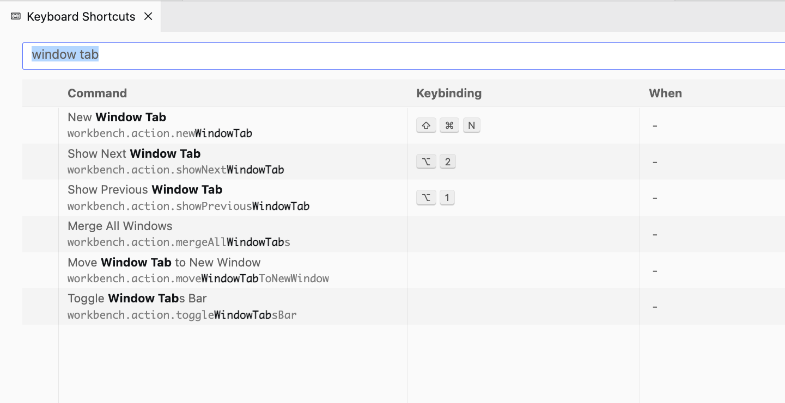This screenshot has width=785, height=403.
Task: Select the Toggle Window Tabs Bar command
Action: point(137,299)
